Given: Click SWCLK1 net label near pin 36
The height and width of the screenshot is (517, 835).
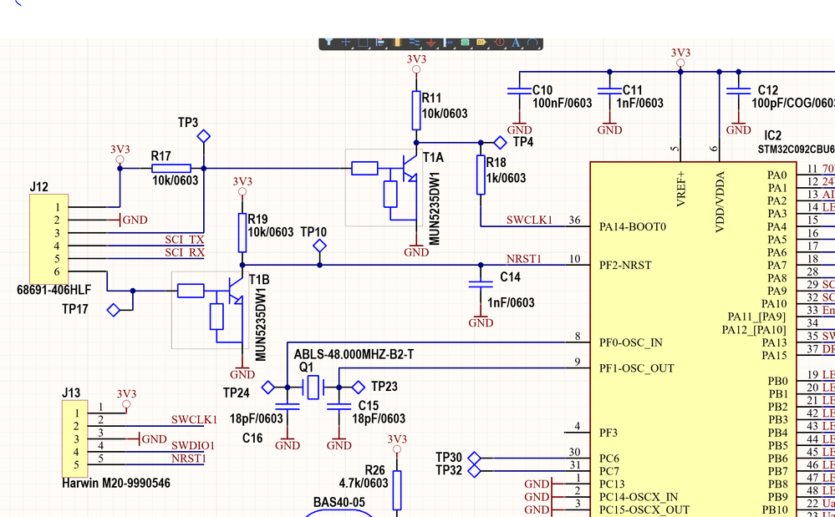Looking at the screenshot, I should coord(529,220).
